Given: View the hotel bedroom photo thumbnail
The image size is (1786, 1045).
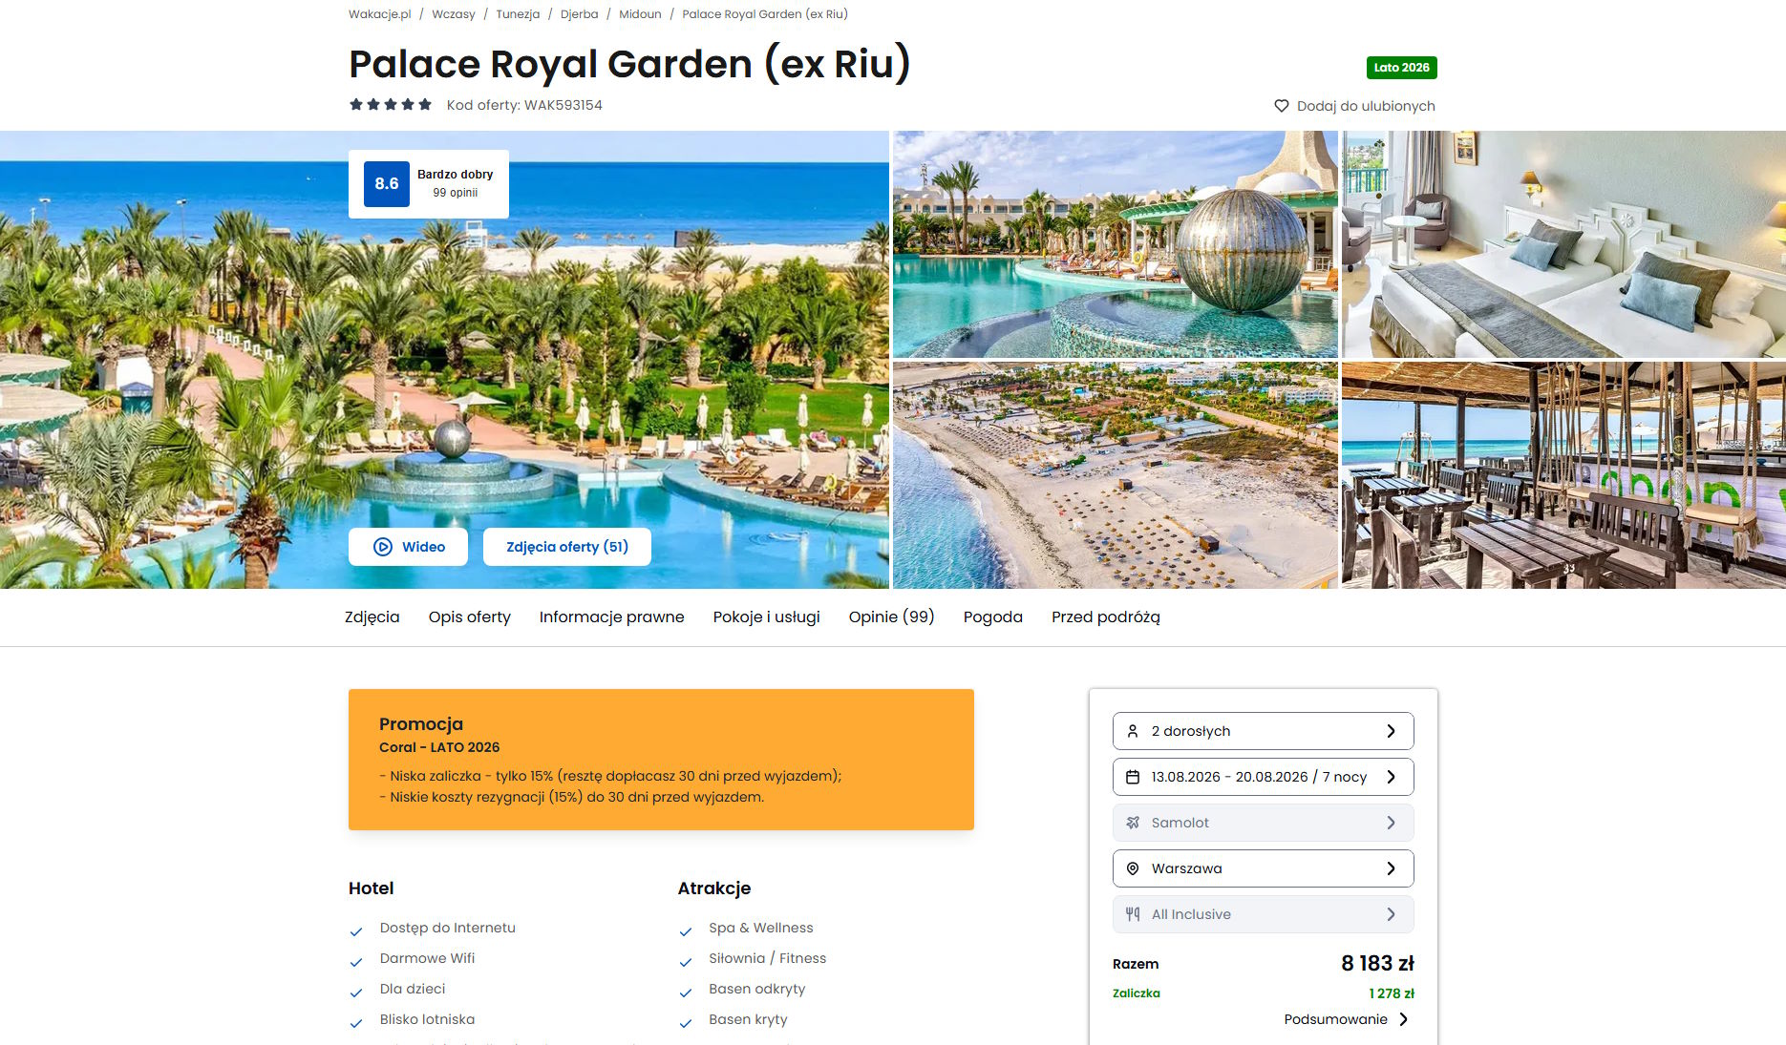Looking at the screenshot, I should [x=1563, y=244].
